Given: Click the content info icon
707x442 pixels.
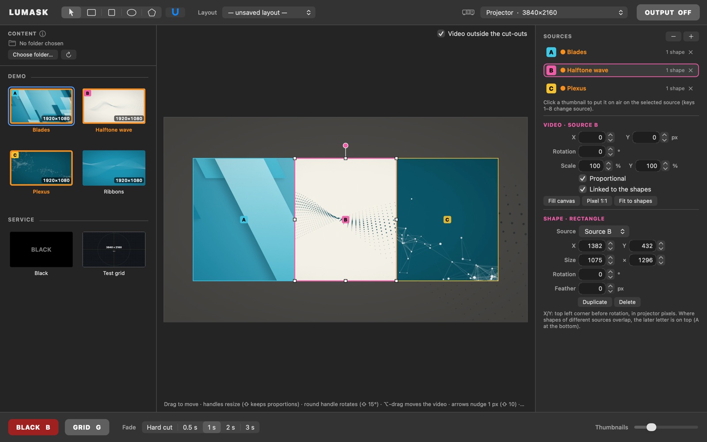Looking at the screenshot, I should [x=42, y=34].
